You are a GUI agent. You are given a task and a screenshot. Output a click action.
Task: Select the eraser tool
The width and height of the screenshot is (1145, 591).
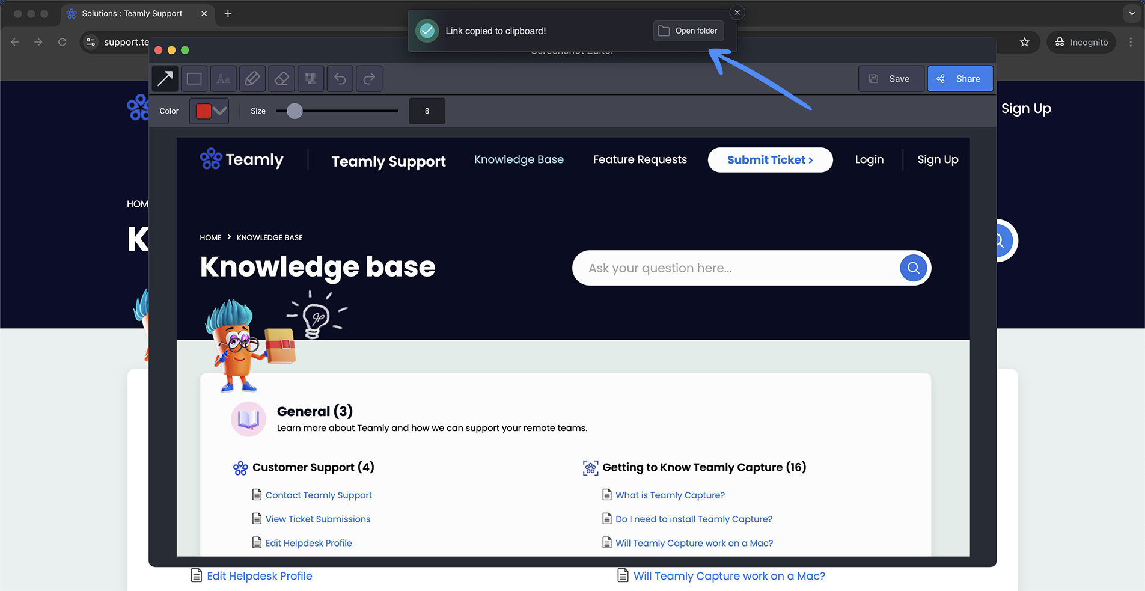click(x=281, y=79)
